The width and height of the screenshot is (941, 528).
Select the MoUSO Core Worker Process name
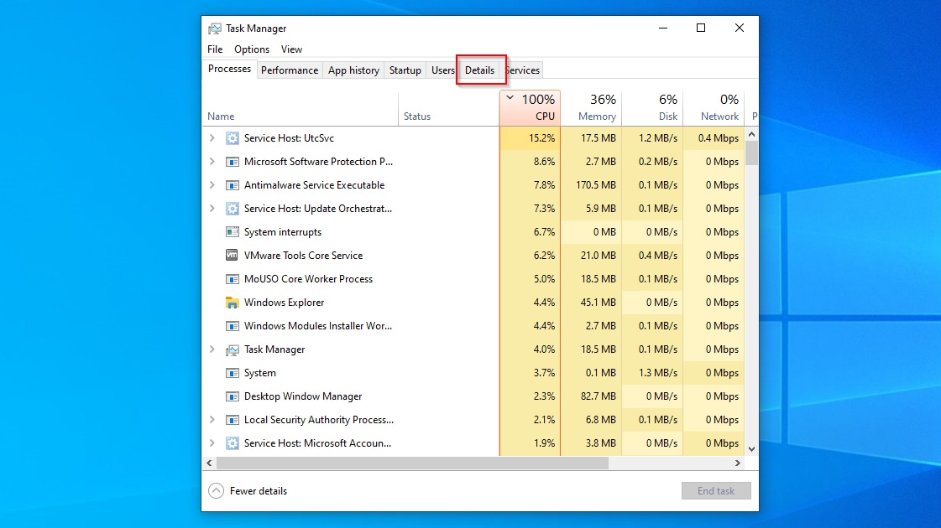click(308, 279)
